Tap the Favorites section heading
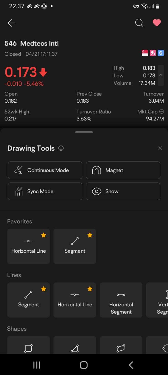 (20, 221)
